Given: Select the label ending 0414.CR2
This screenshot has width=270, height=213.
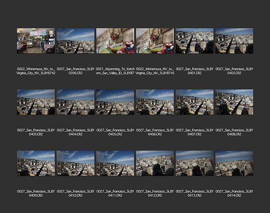Looking at the screenshot, I should click(234, 194).
